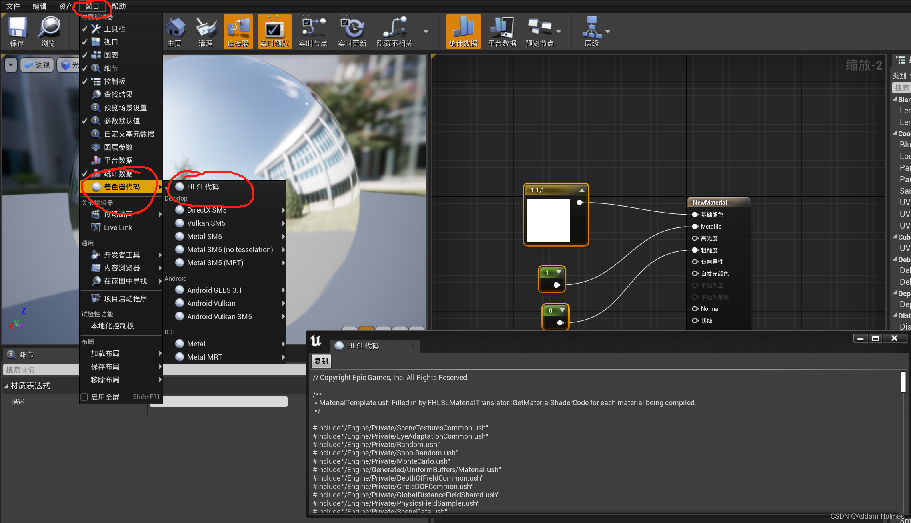
Task: Uncheck 工具栏 in the Window menu
Action: 114,29
